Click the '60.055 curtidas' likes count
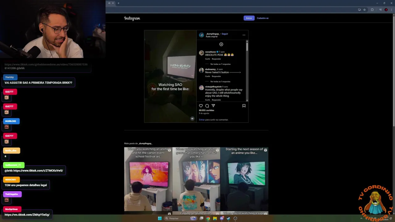The image size is (395, 222). (x=206, y=110)
